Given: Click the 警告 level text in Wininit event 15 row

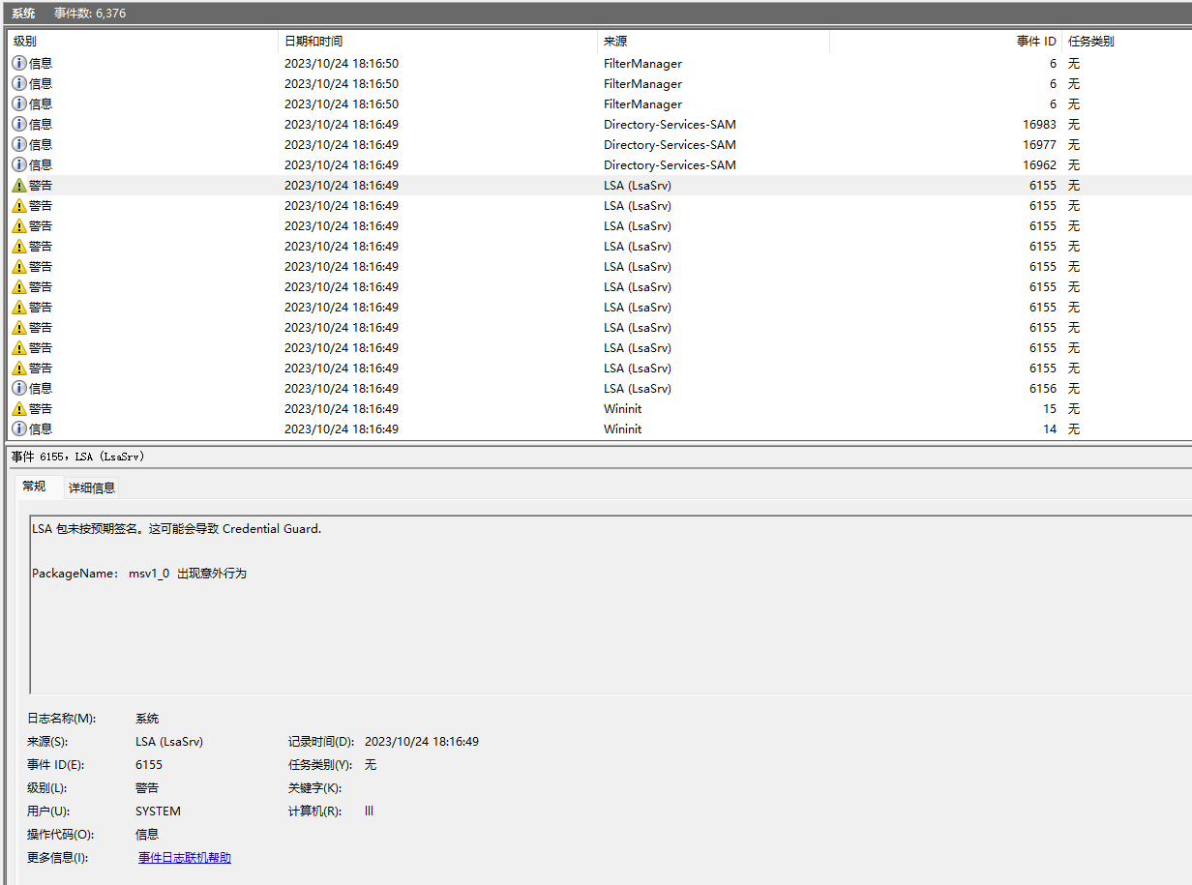Looking at the screenshot, I should point(41,408).
